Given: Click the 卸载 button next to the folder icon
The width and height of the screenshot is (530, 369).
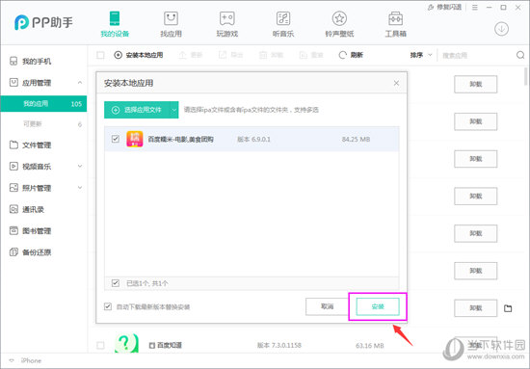Looking at the screenshot, I should tap(476, 308).
